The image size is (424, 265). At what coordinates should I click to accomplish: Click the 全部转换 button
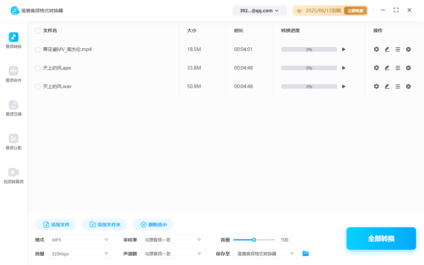(x=381, y=238)
